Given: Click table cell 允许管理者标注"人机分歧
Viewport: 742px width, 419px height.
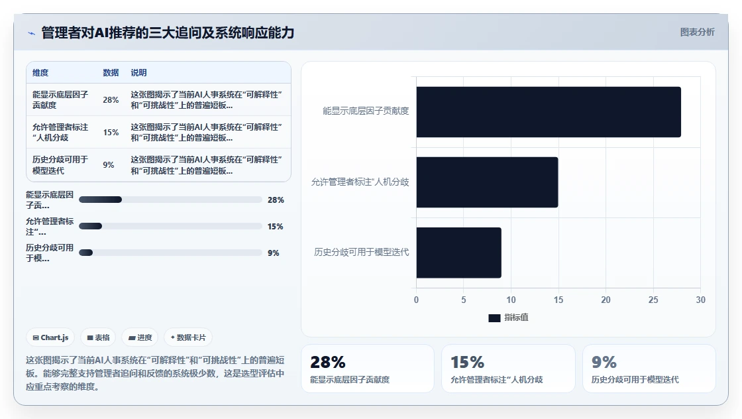Looking at the screenshot, I should 60,133.
